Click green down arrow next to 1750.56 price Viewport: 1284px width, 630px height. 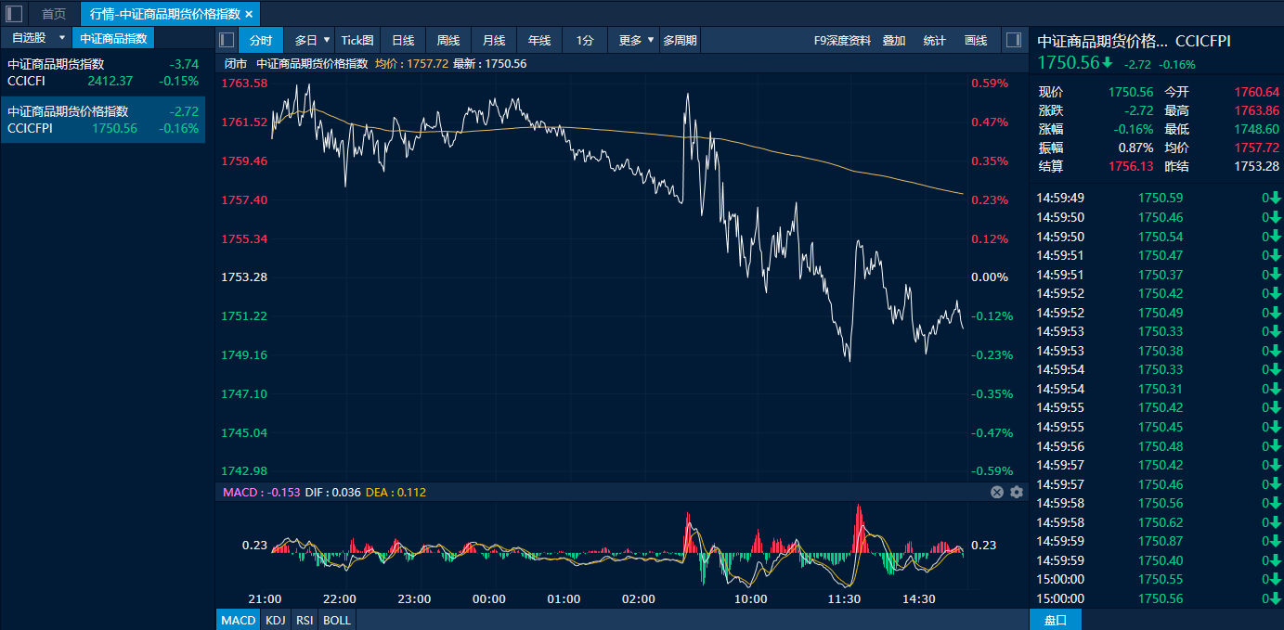point(1108,63)
